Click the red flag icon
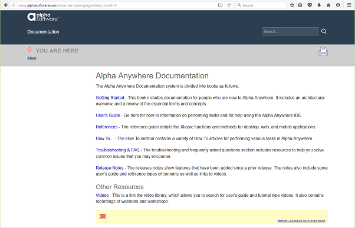This screenshot has width=355, height=228. (103, 216)
